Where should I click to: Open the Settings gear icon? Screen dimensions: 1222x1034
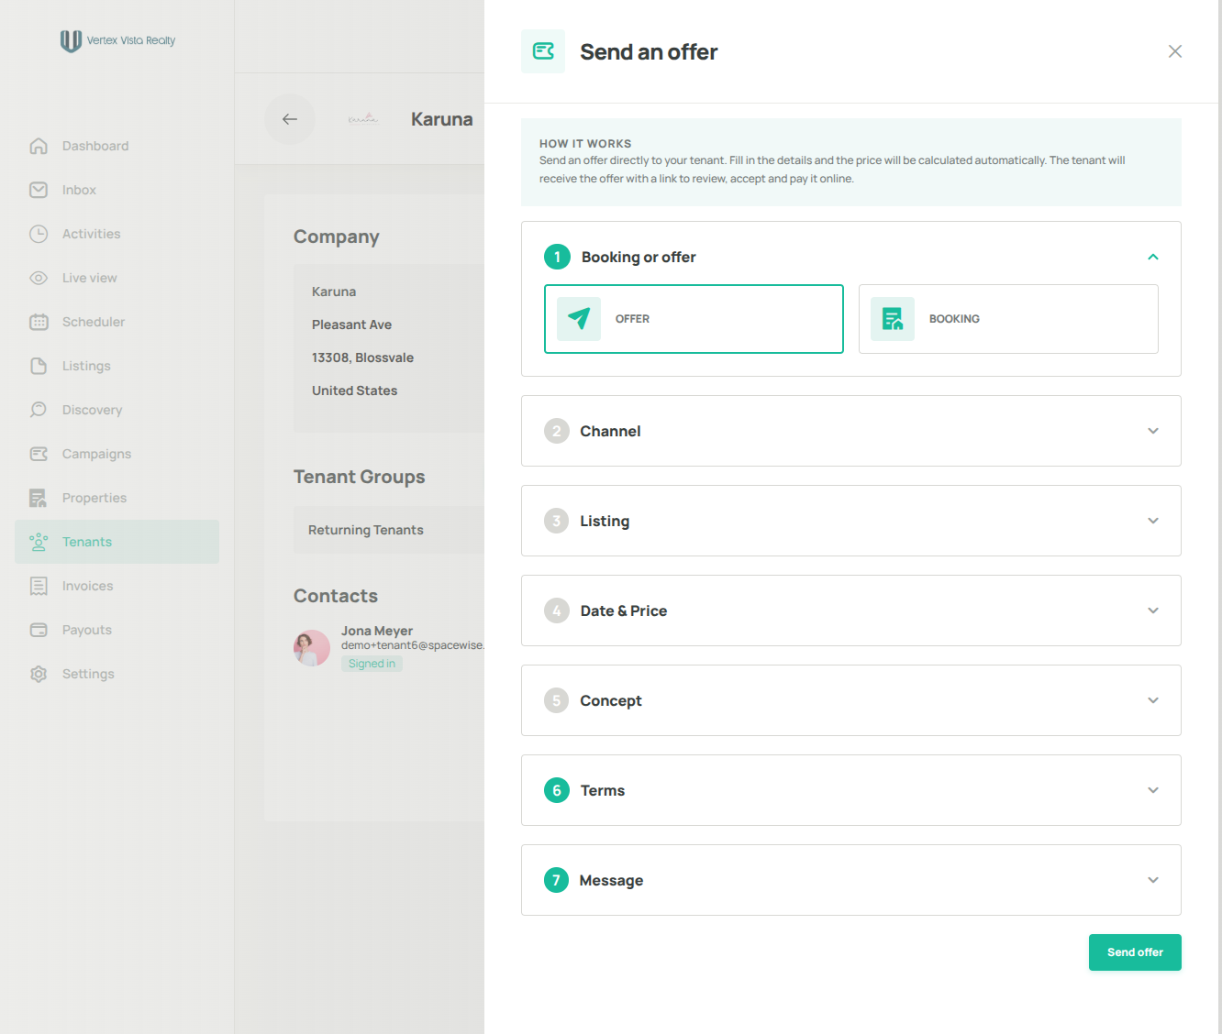coord(39,674)
